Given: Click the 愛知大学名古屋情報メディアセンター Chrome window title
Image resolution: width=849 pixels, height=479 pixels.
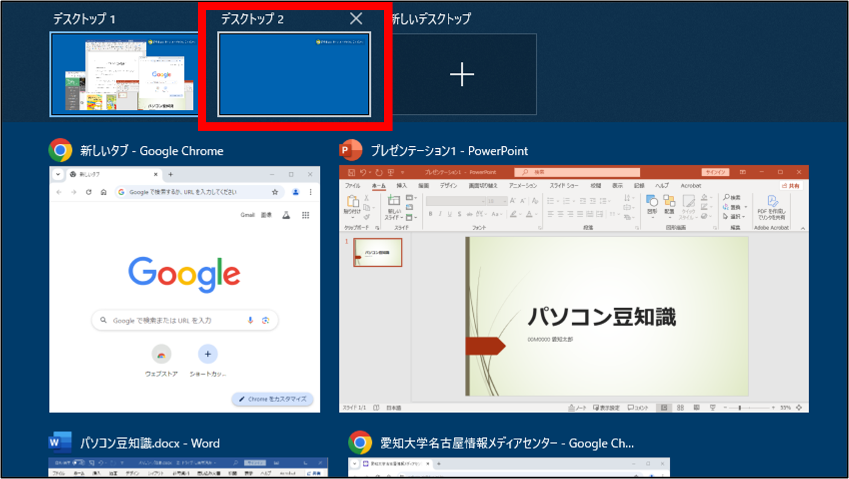Looking at the screenshot, I should pos(507,443).
